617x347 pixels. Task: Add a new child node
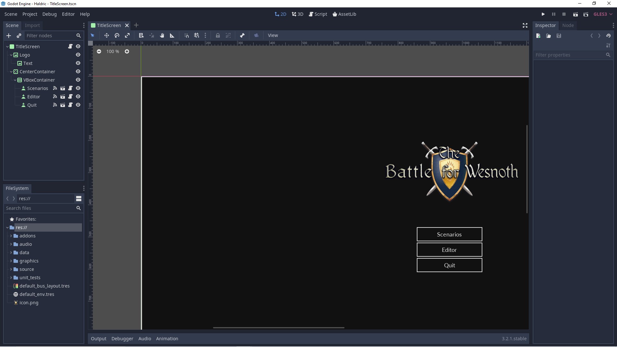pyautogui.click(x=9, y=36)
